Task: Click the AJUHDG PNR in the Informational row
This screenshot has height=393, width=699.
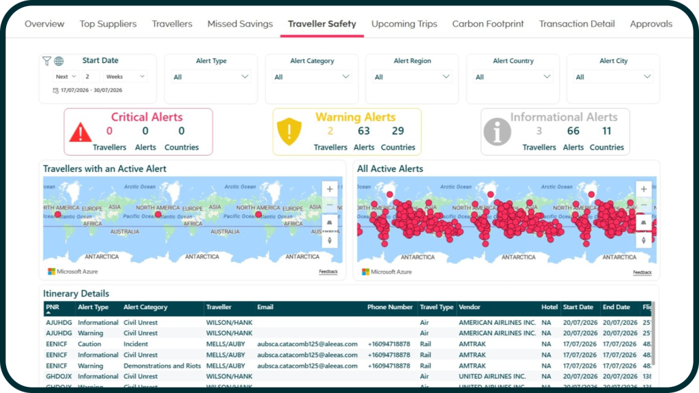Action: [x=59, y=323]
